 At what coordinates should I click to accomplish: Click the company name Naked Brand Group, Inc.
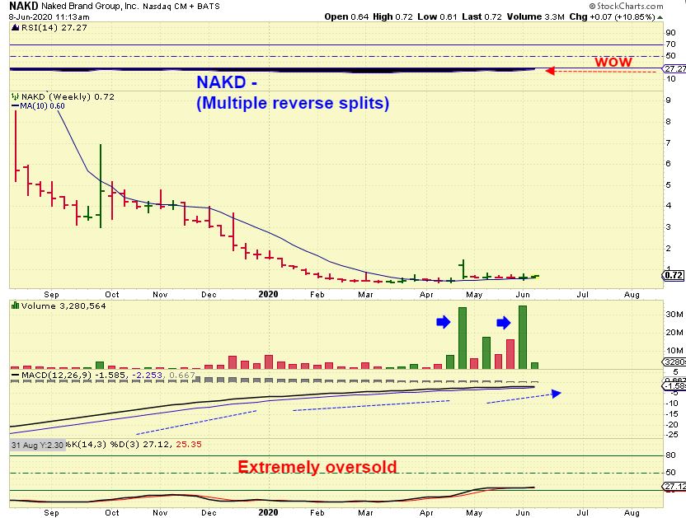90,6
